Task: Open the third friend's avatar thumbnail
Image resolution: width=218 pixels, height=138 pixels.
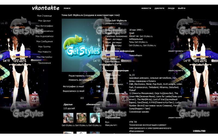Action: click(x=95, y=118)
